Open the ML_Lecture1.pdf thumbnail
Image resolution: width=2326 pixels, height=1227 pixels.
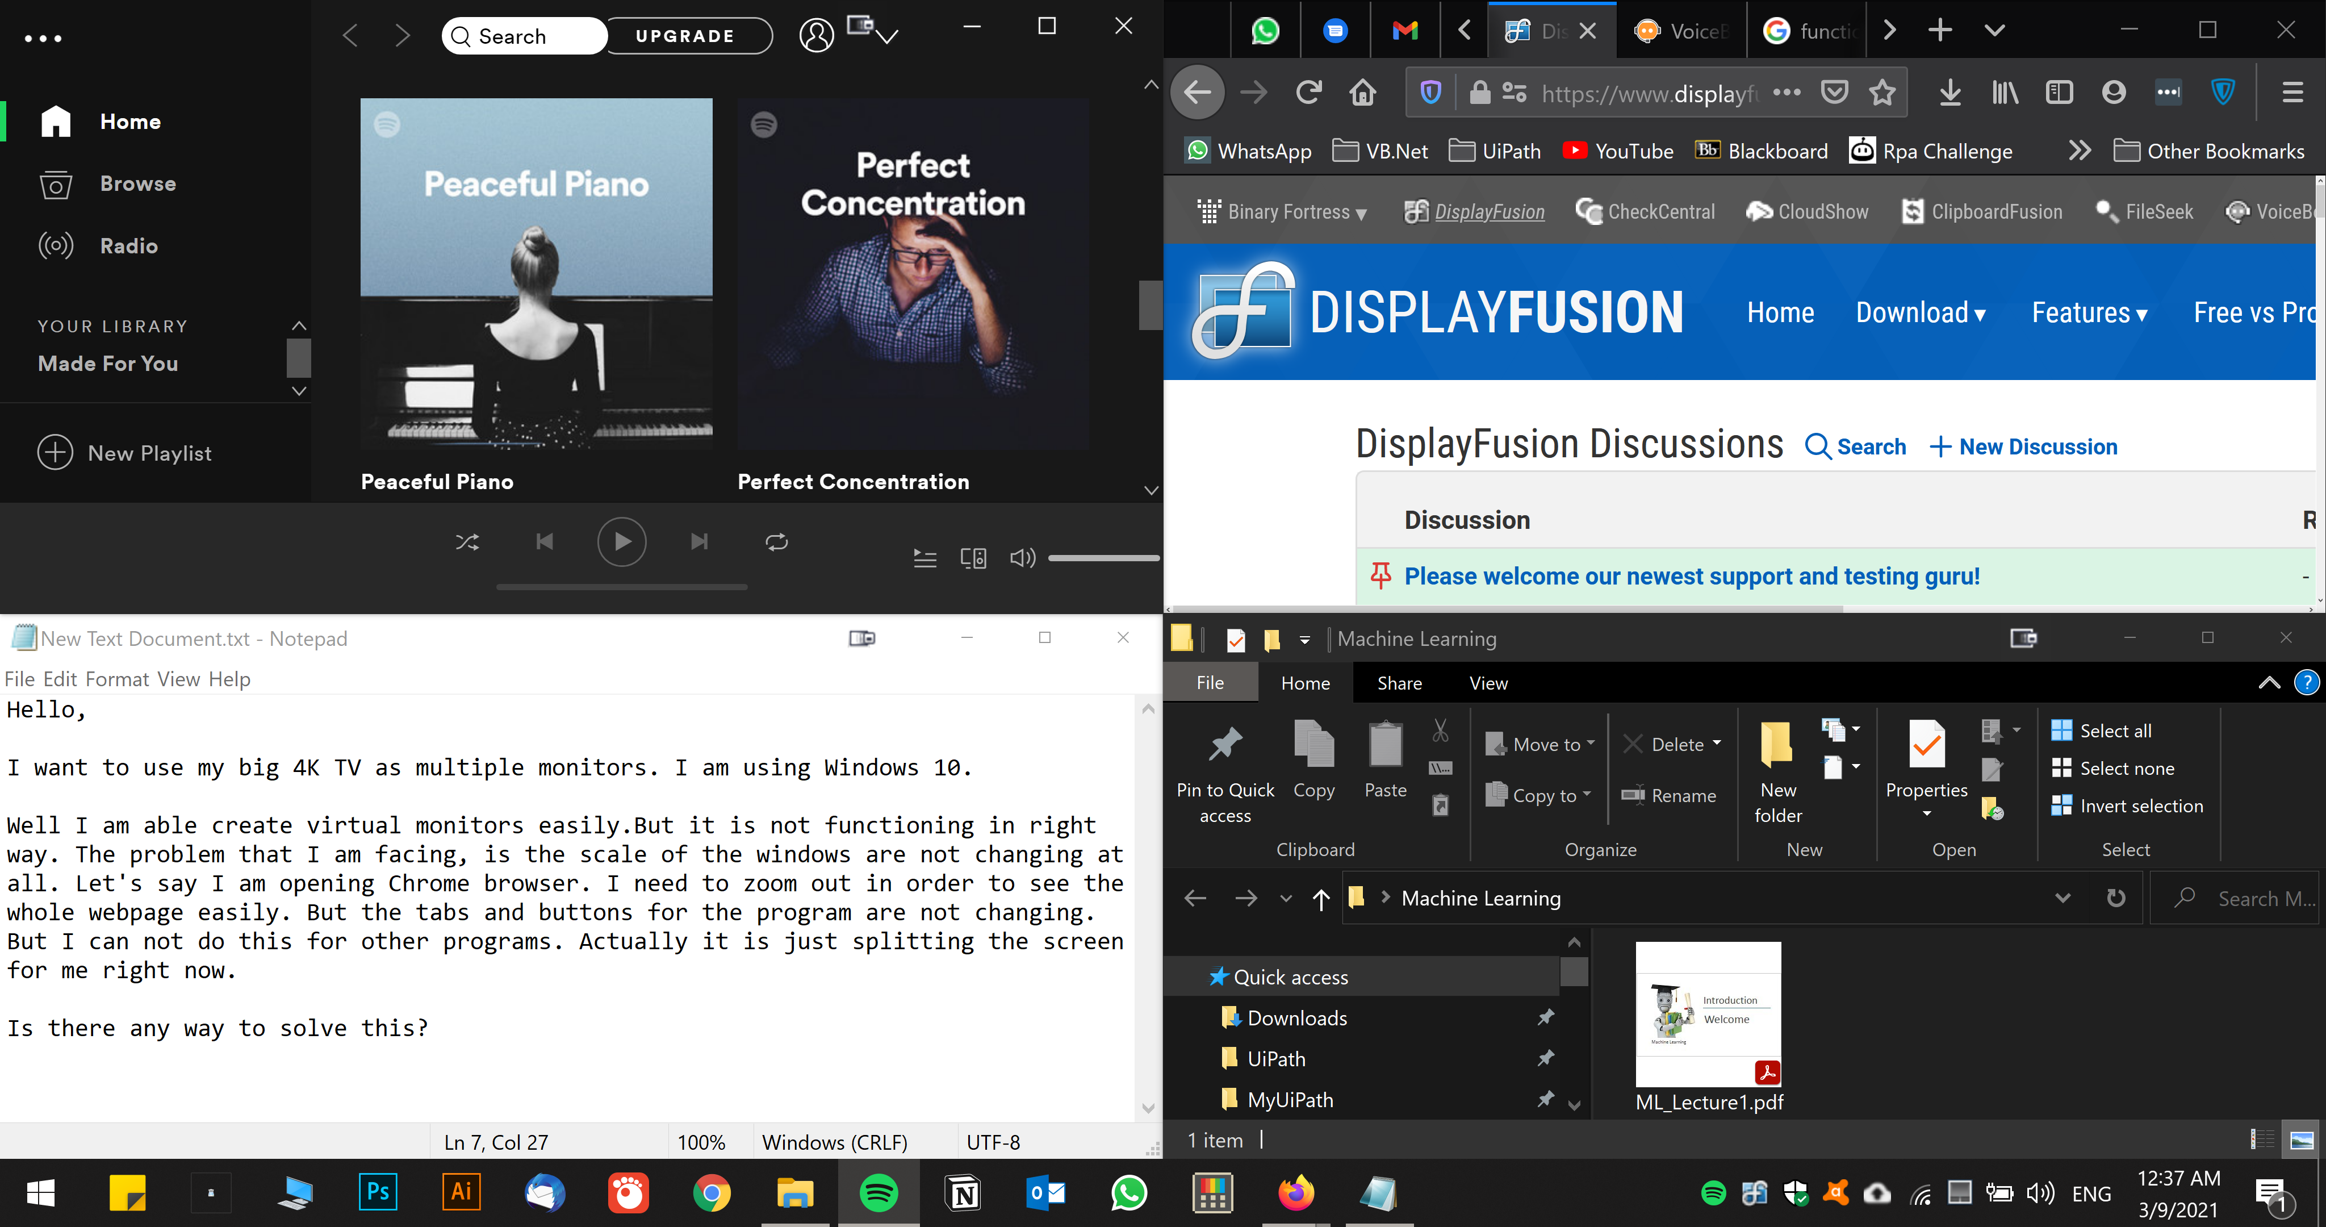[x=1708, y=1014]
